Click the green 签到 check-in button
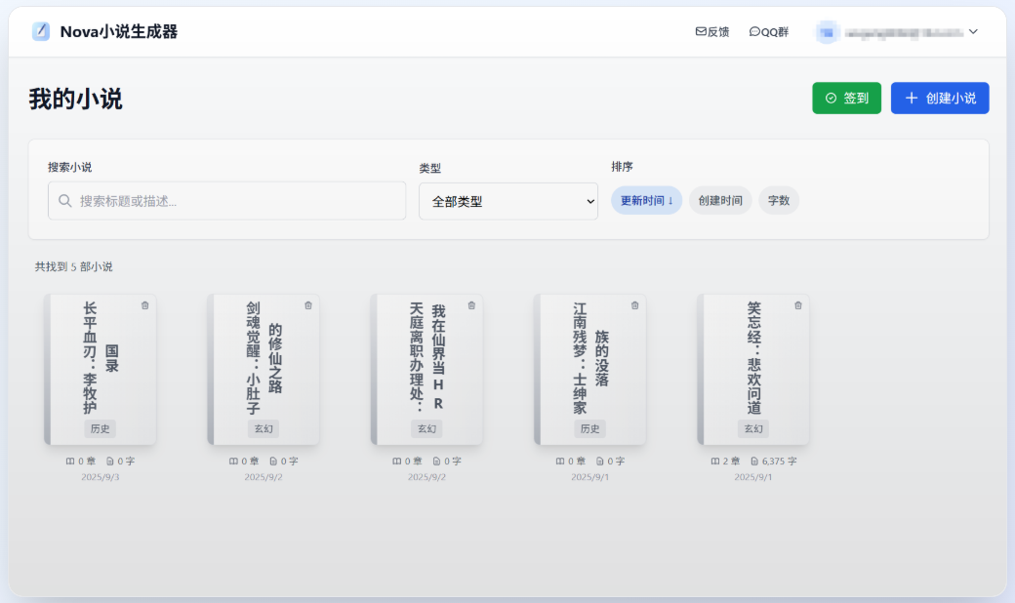 846,98
